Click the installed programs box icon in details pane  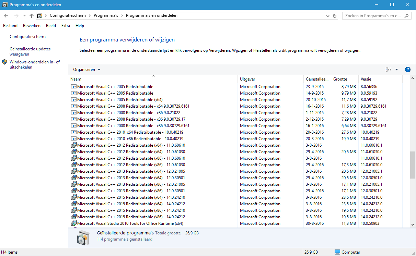tap(83, 237)
